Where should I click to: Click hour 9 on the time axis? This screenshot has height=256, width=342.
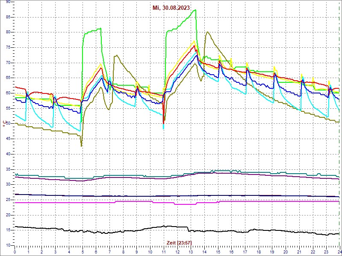click(136, 251)
